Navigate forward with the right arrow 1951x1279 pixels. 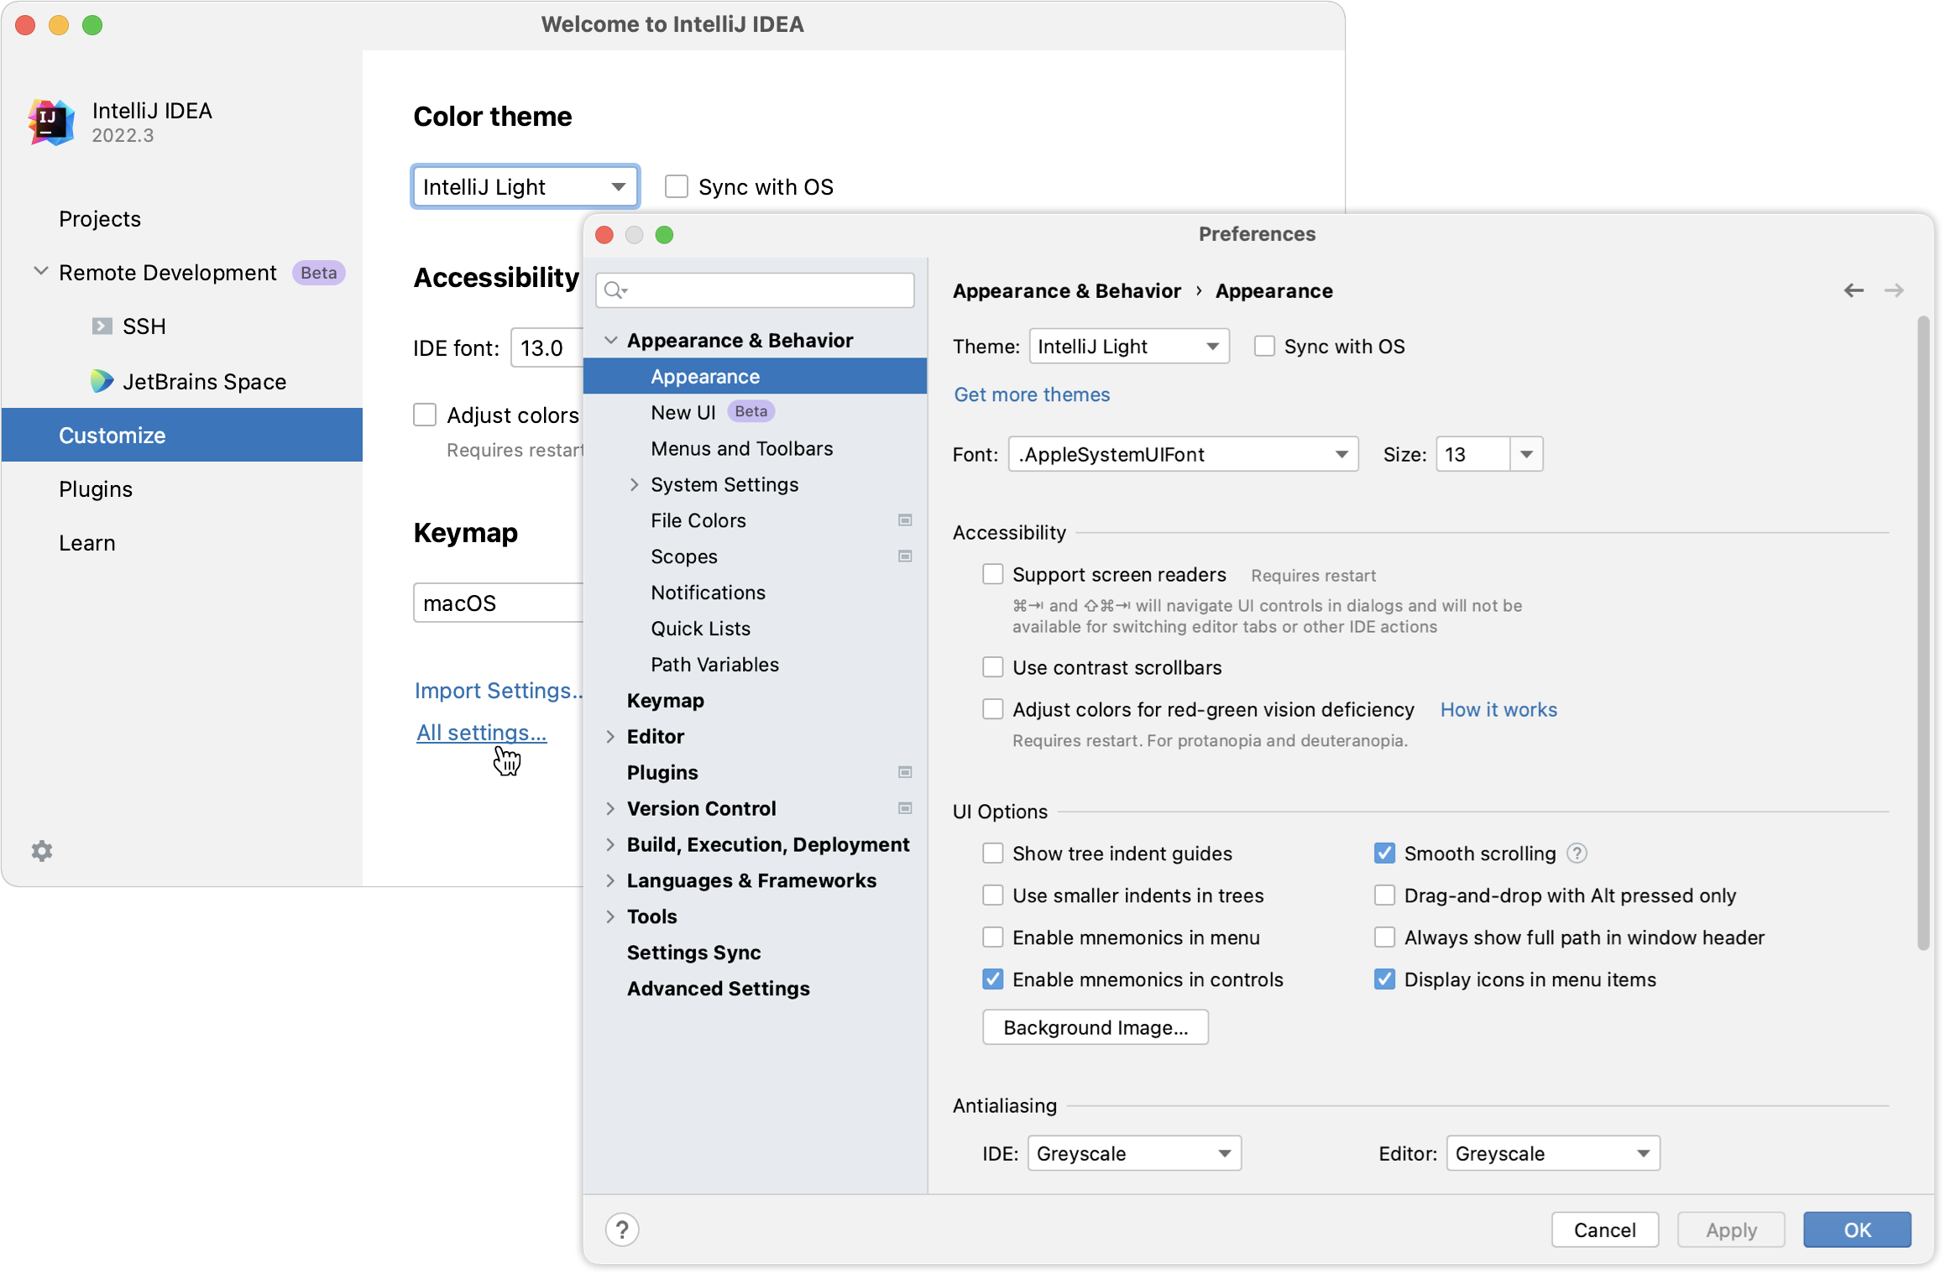1894,290
